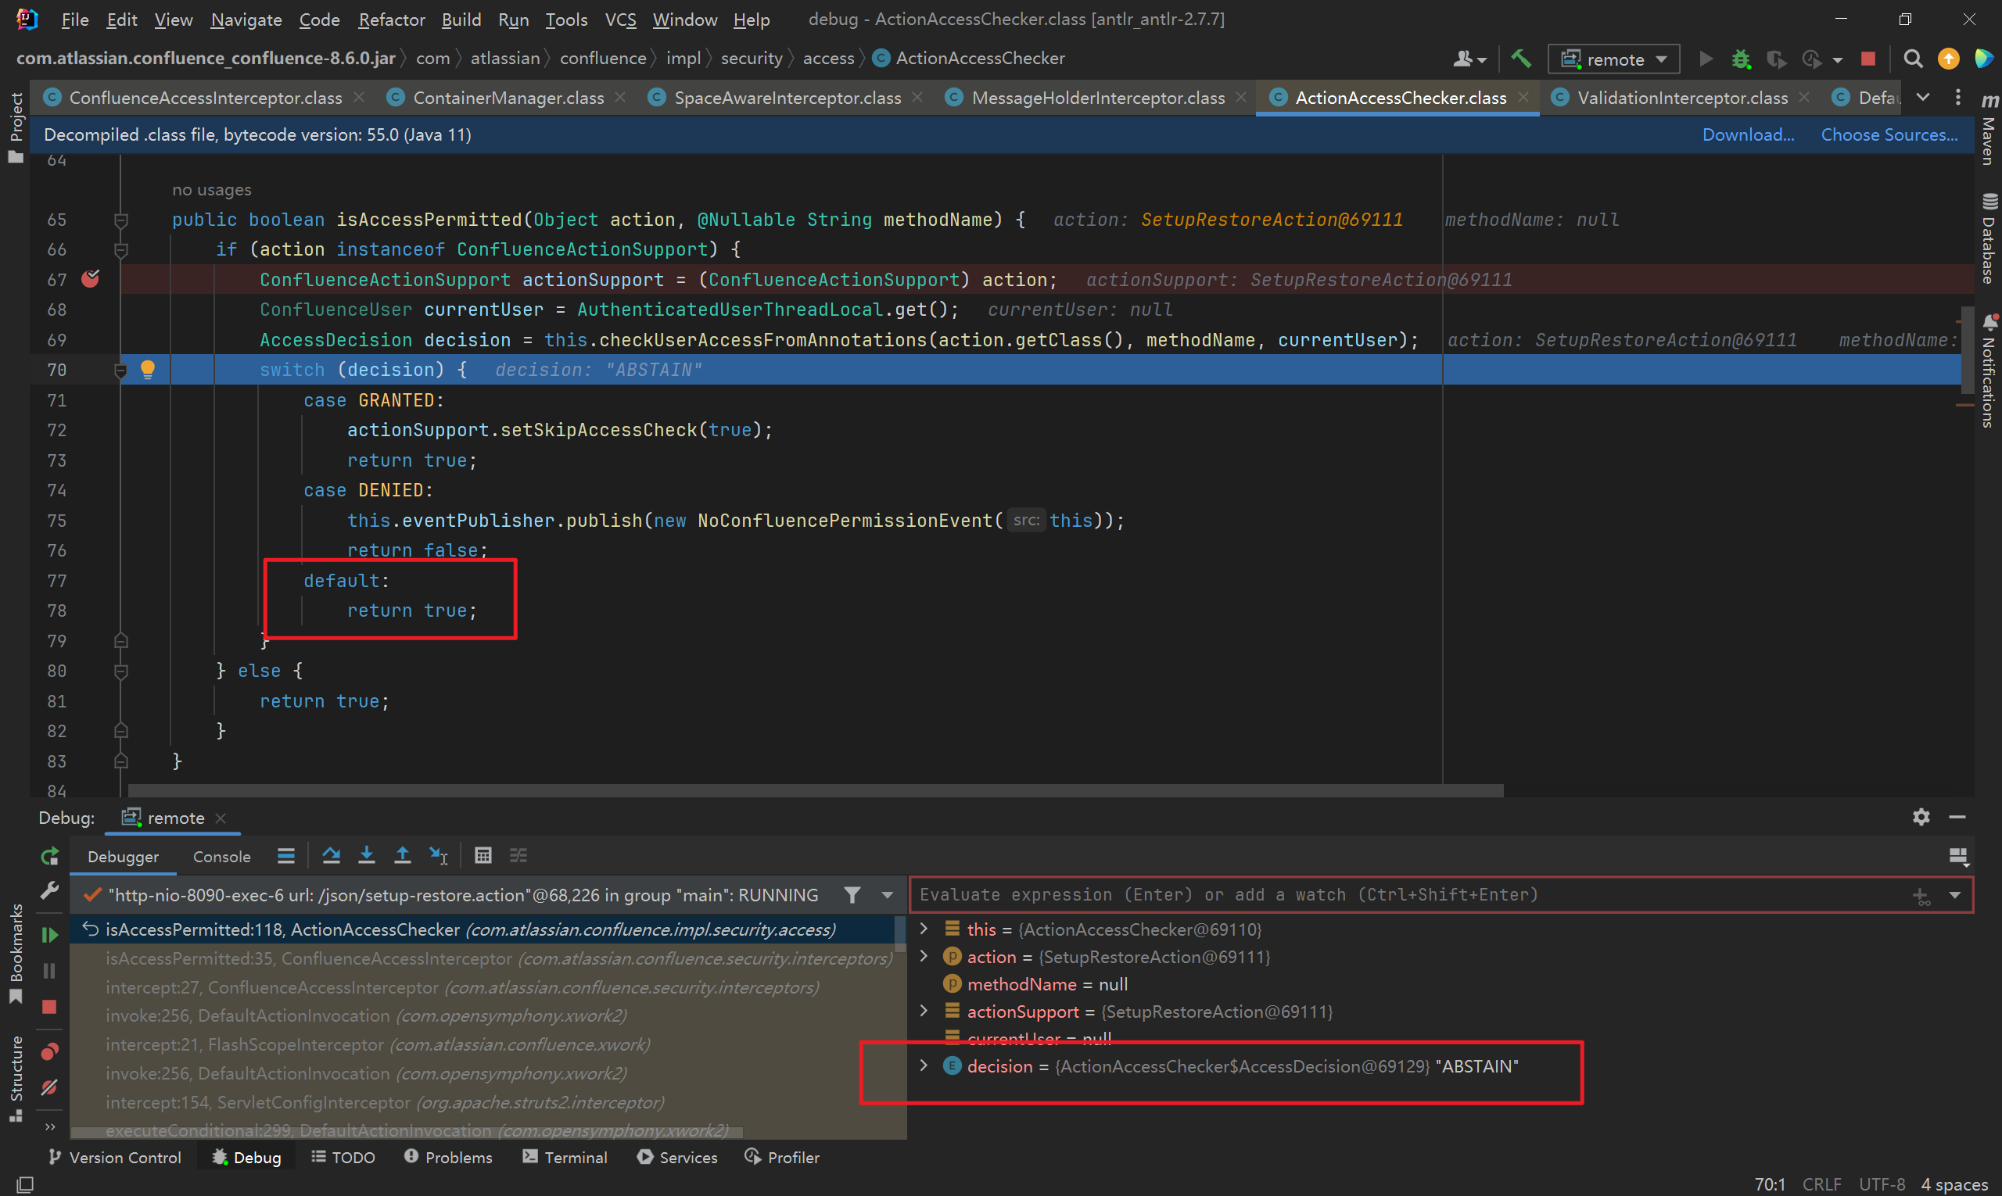Run with Coverage shield icon
Viewport: 2002px width, 1196px height.
coord(1774,59)
